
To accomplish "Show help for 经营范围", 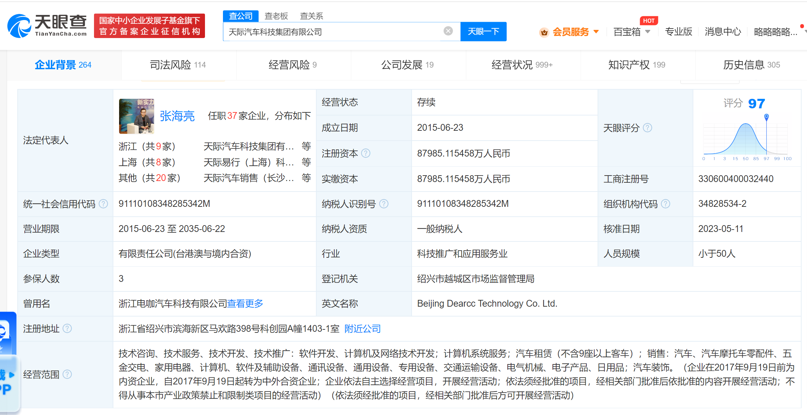I will pyautogui.click(x=67, y=374).
